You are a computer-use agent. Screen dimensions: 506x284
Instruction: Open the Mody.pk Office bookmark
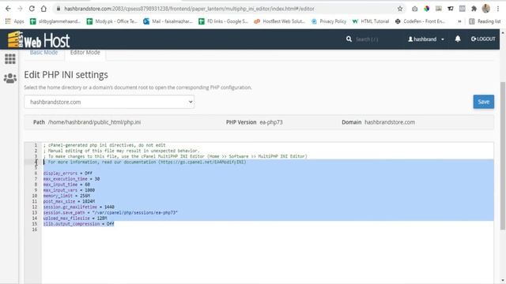pyautogui.click(x=112, y=21)
